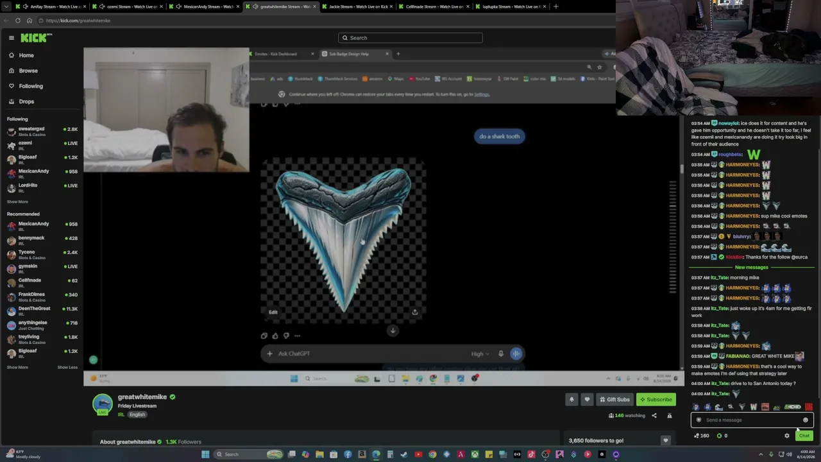Image resolution: width=821 pixels, height=462 pixels.
Task: Collapse Recommended list with Show Less
Action: pyautogui.click(x=67, y=367)
